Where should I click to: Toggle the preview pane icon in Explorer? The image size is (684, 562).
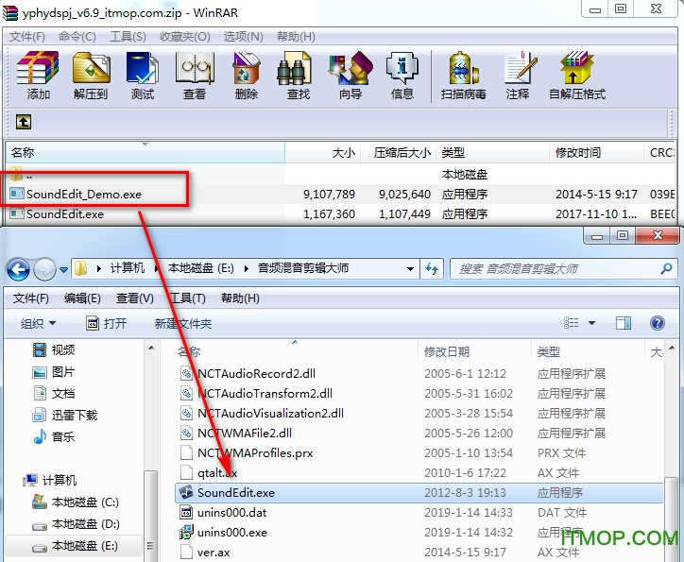624,323
